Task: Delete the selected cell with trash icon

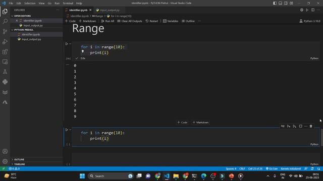Action: 311,126
